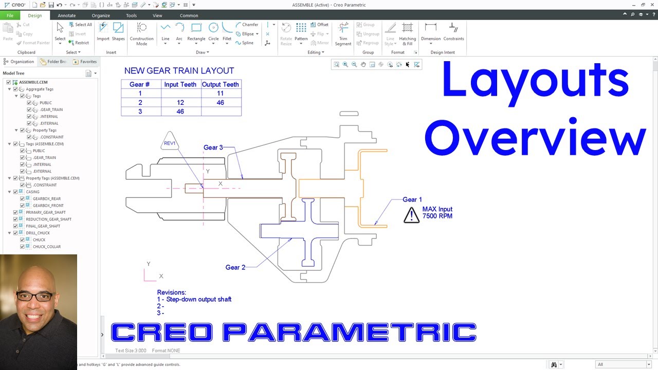This screenshot has width=658, height=370.
Task: Click the Undo arrow icon
Action: (59, 5)
